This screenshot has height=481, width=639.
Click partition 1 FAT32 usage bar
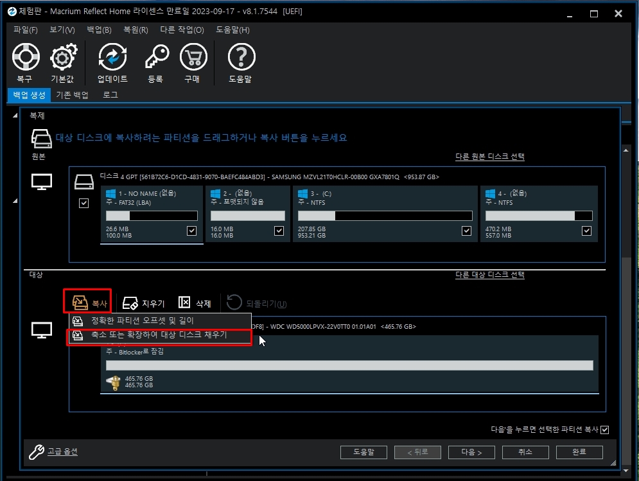tap(152, 216)
